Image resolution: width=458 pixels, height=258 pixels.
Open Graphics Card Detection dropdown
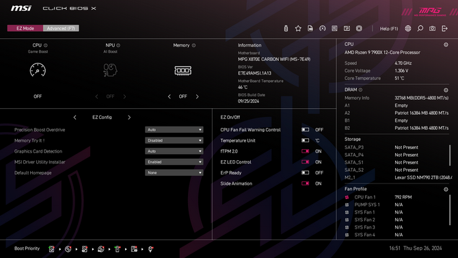[x=174, y=151]
